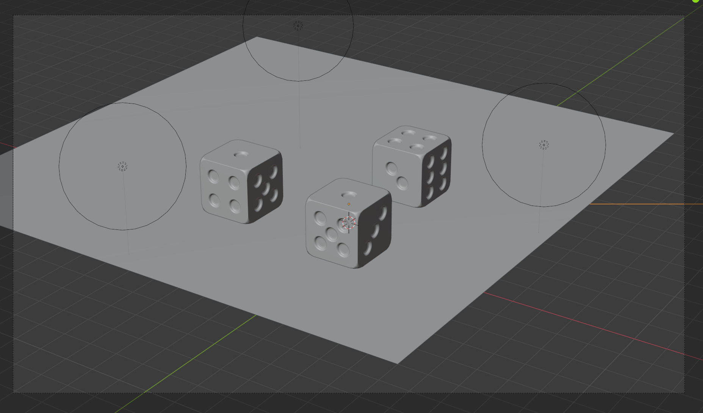The width and height of the screenshot is (703, 413).
Task: Select the right point light center
Action: [544, 145]
